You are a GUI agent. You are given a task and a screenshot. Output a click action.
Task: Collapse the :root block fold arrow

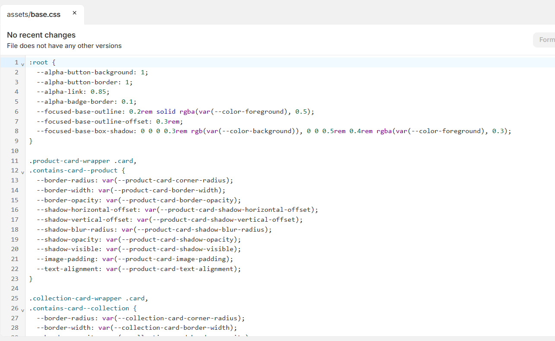click(x=22, y=64)
